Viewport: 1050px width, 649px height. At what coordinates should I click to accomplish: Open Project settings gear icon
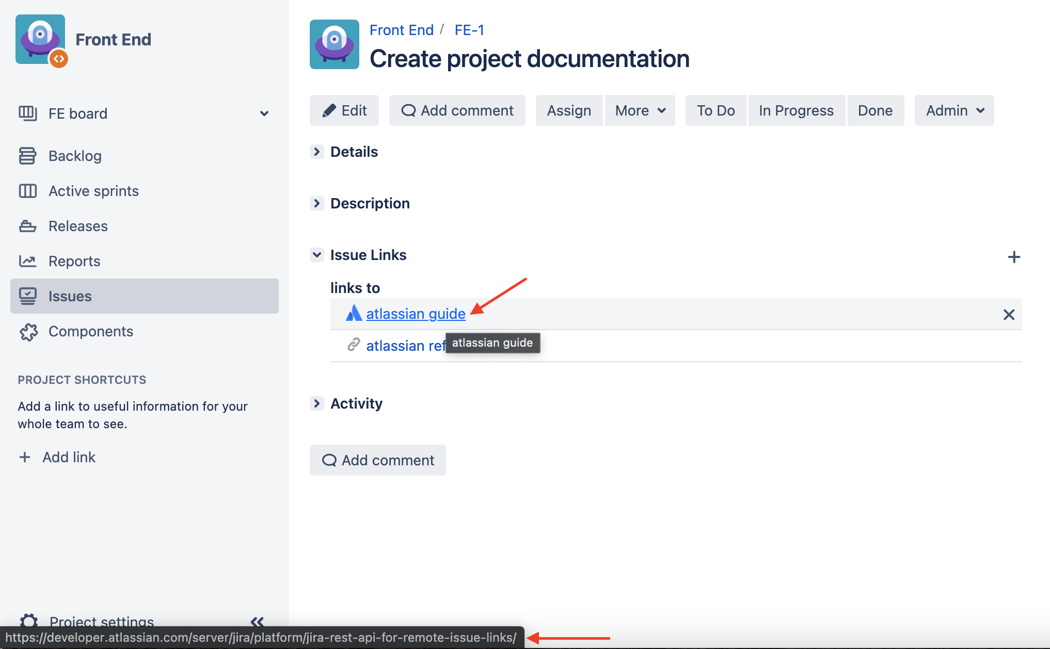(29, 621)
